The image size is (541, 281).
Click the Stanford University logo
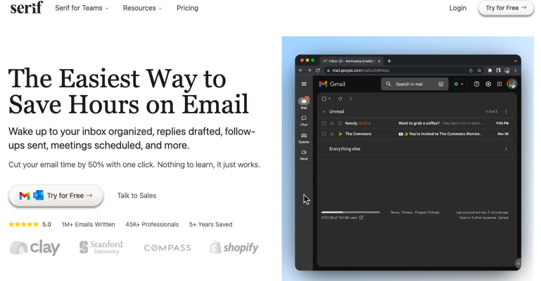pyautogui.click(x=101, y=247)
